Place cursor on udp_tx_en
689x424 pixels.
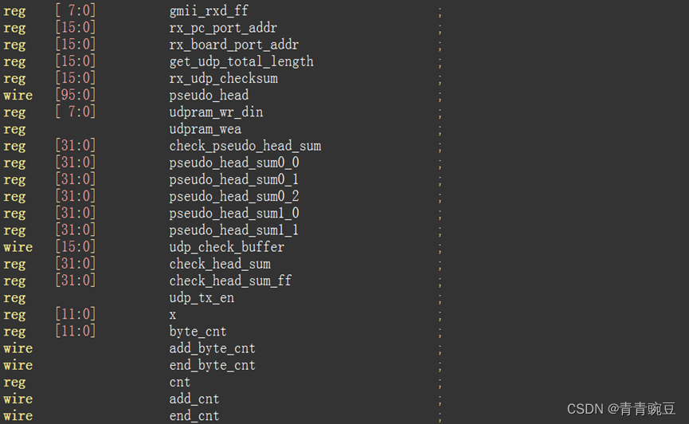[202, 298]
